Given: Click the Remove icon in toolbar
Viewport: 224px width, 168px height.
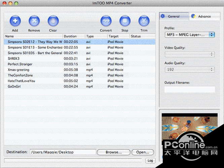Looking at the screenshot, I should click(x=34, y=21).
